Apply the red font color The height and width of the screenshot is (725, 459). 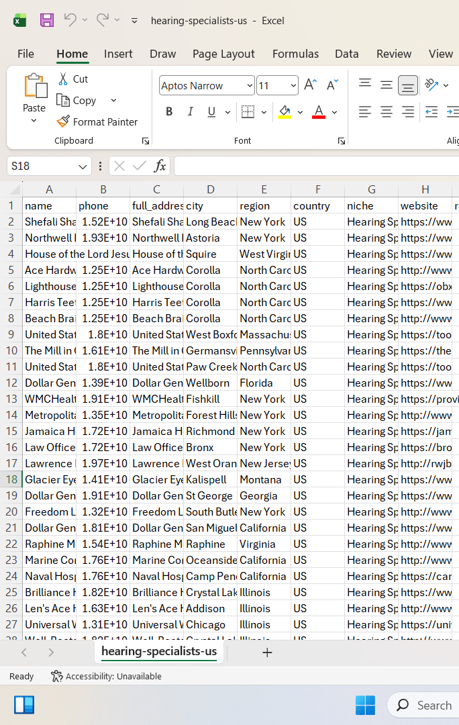[319, 112]
